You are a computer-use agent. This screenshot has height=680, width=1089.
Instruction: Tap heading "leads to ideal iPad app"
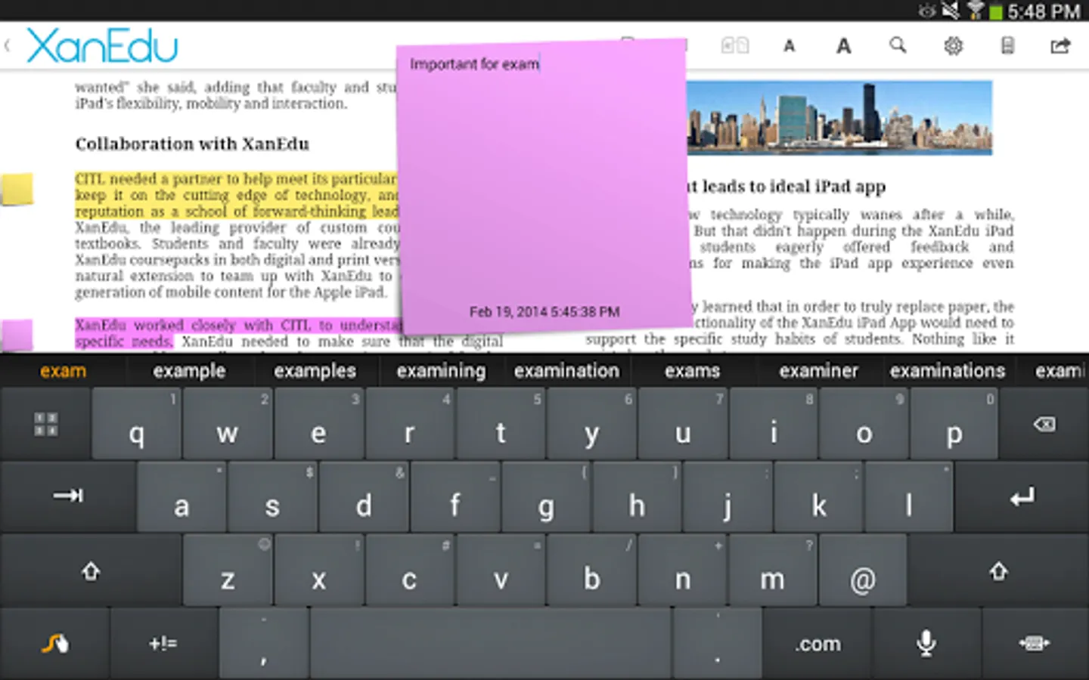click(794, 186)
